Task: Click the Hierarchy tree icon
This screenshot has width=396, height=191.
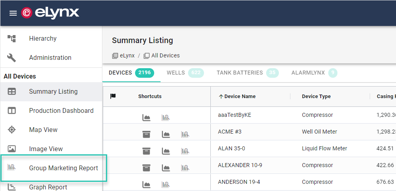Action: pos(12,38)
